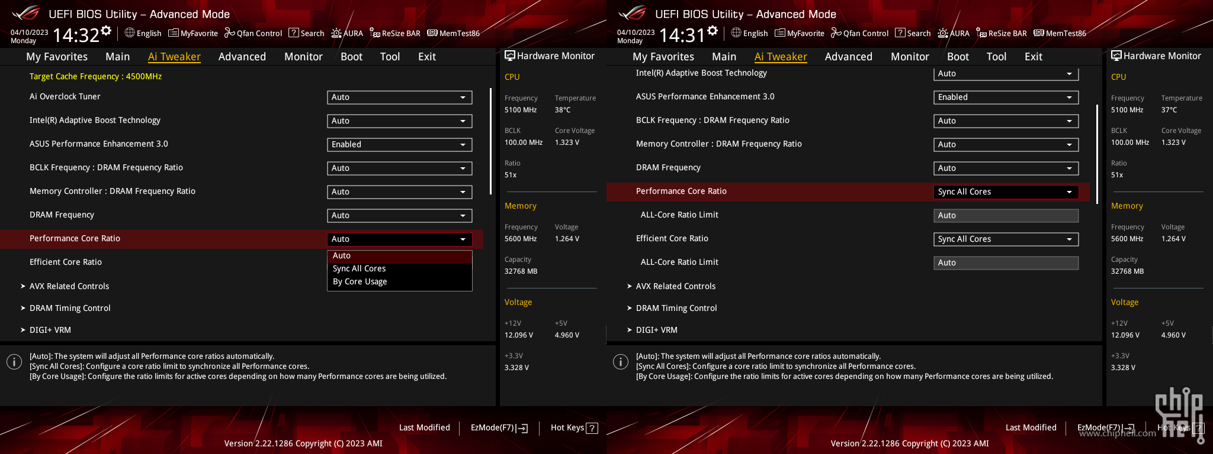This screenshot has height=454, width=1213.
Task: Open DRAM Frequency dropdown in left BIOS
Action: tap(400, 215)
